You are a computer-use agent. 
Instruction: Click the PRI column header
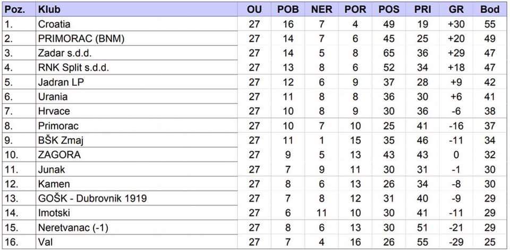pyautogui.click(x=422, y=10)
